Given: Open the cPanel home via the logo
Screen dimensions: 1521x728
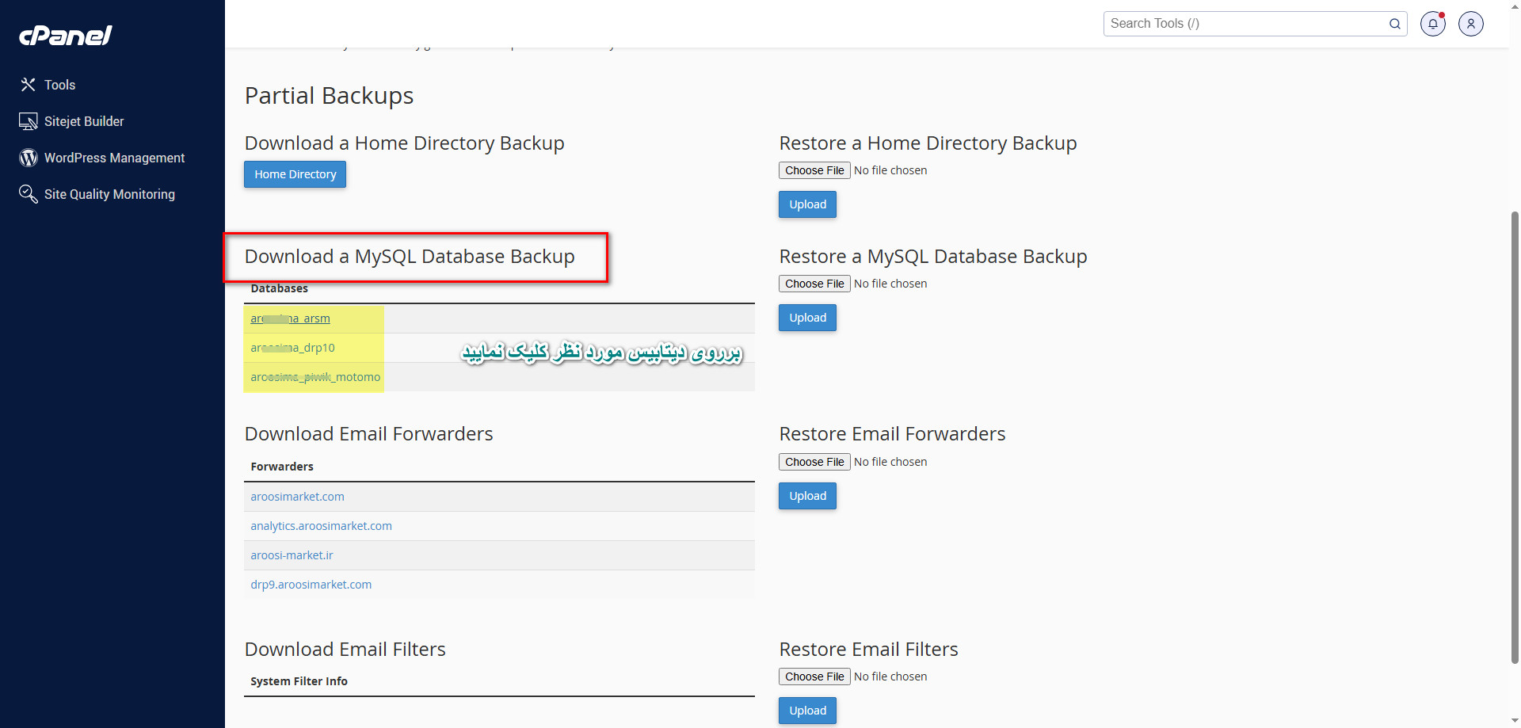Looking at the screenshot, I should [x=65, y=35].
